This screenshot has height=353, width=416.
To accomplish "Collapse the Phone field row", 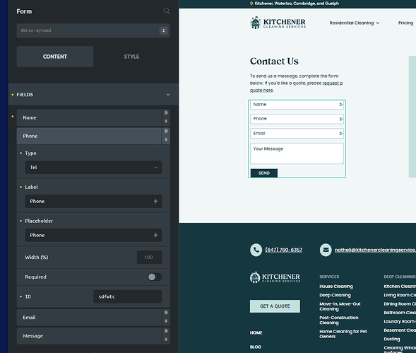I will [x=89, y=136].
